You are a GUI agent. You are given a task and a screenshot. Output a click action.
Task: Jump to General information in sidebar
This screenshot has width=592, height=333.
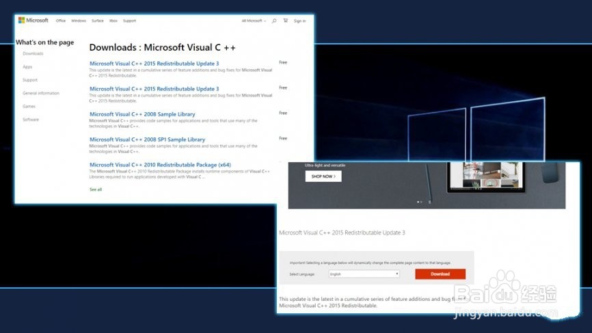coord(41,93)
